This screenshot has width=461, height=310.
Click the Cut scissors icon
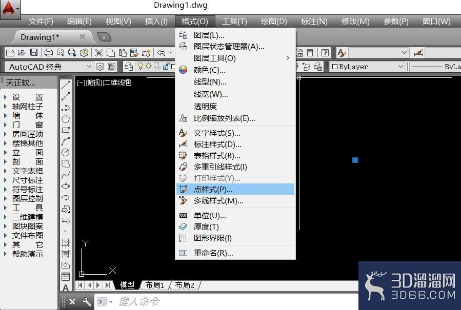[99, 53]
